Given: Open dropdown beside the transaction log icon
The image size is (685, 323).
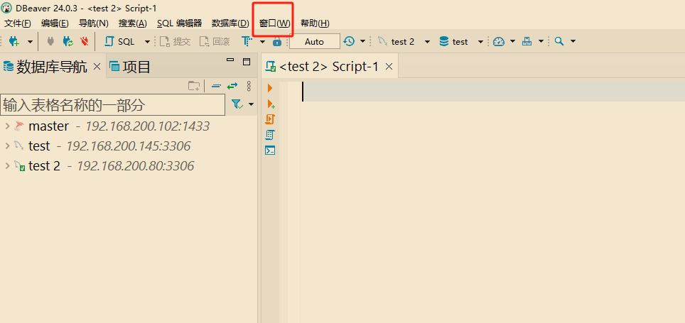Looking at the screenshot, I should point(362,42).
